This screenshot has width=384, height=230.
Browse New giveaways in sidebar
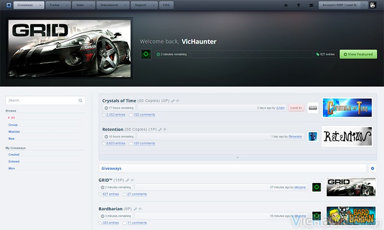12,139
